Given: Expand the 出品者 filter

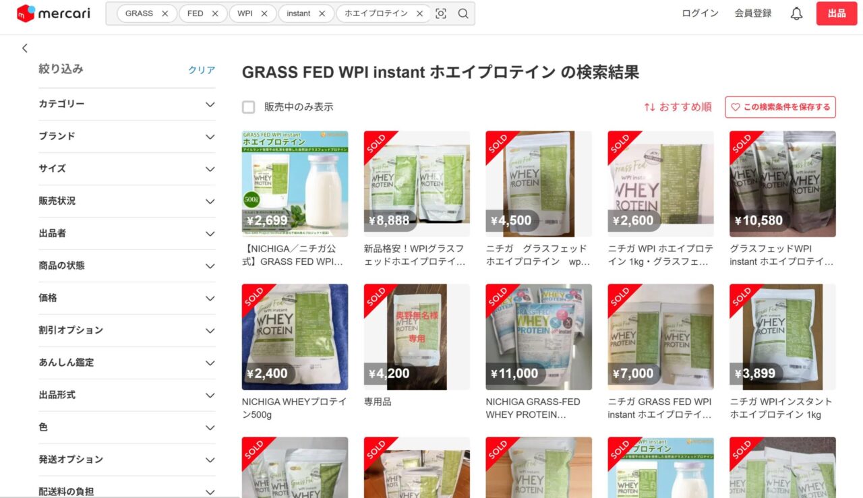Looking at the screenshot, I should 127,234.
